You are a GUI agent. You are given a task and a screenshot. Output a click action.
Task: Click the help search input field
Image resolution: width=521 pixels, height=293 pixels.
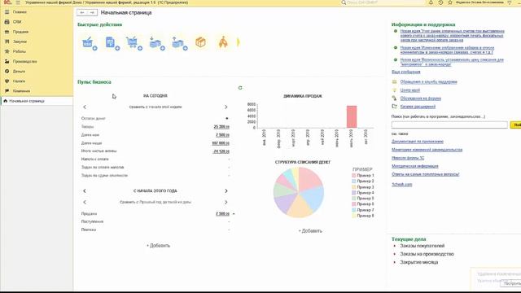point(449,125)
